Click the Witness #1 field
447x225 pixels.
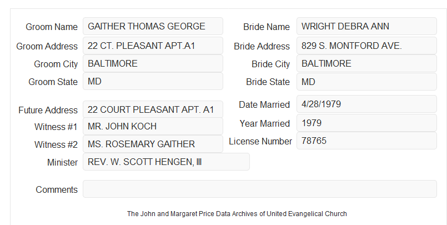click(x=153, y=126)
